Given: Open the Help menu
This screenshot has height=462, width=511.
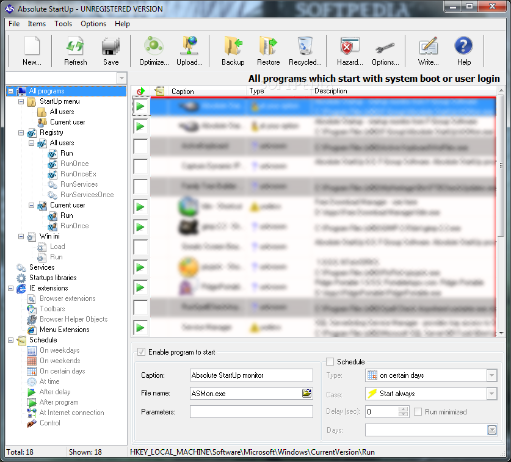Looking at the screenshot, I should tap(122, 24).
